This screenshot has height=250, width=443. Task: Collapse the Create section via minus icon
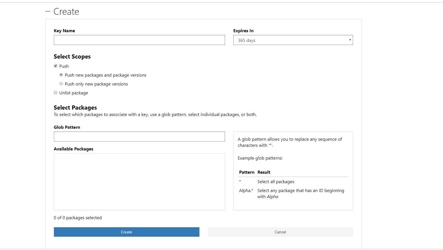pyautogui.click(x=47, y=11)
